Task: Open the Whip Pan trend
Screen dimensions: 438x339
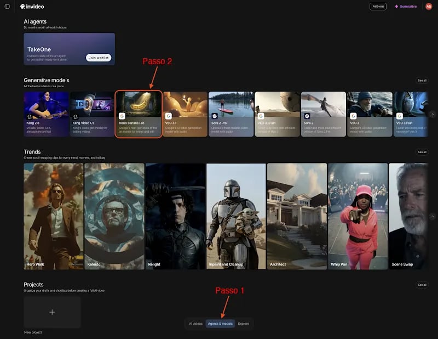Action: pyautogui.click(x=358, y=216)
